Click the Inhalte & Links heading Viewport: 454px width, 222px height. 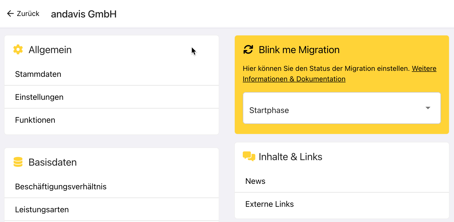[290, 157]
